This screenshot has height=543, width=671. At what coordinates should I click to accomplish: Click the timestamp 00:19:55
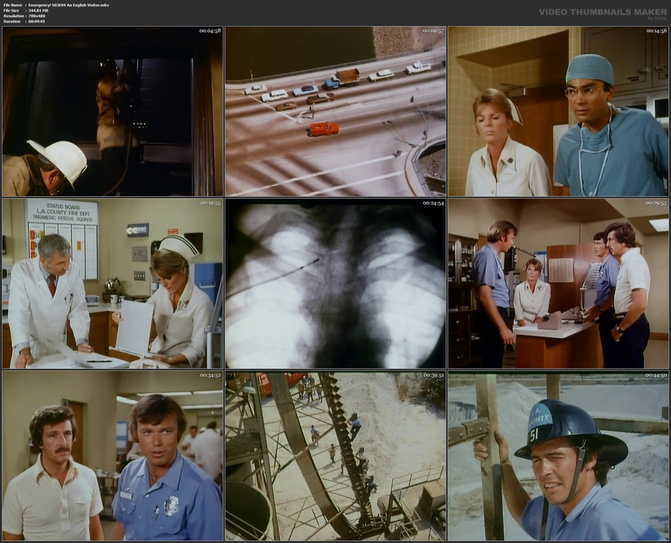(210, 203)
